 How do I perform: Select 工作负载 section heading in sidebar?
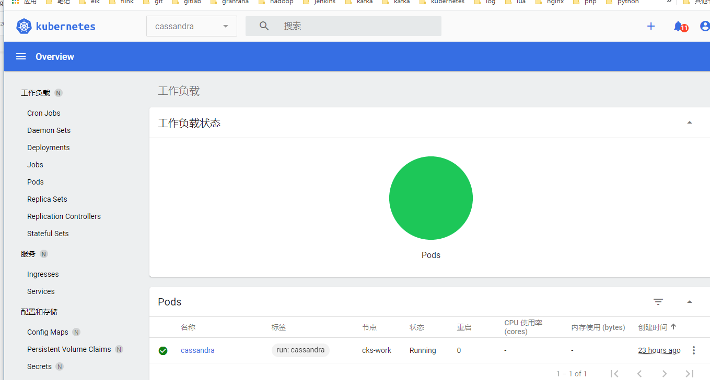click(x=36, y=93)
